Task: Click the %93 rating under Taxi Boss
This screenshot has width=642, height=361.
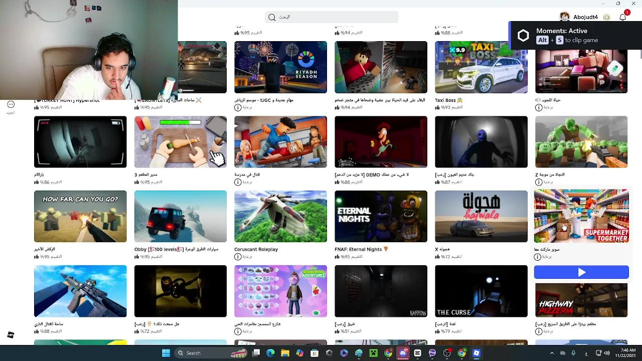Action: coord(449,107)
